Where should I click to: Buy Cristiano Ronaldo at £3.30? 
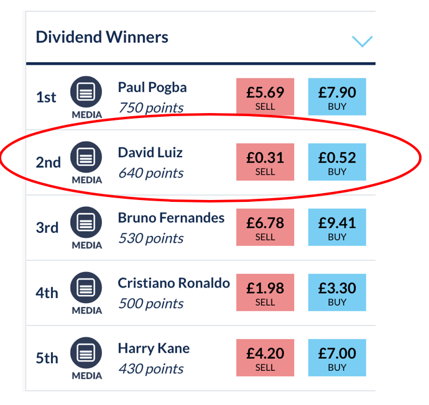coord(337,293)
